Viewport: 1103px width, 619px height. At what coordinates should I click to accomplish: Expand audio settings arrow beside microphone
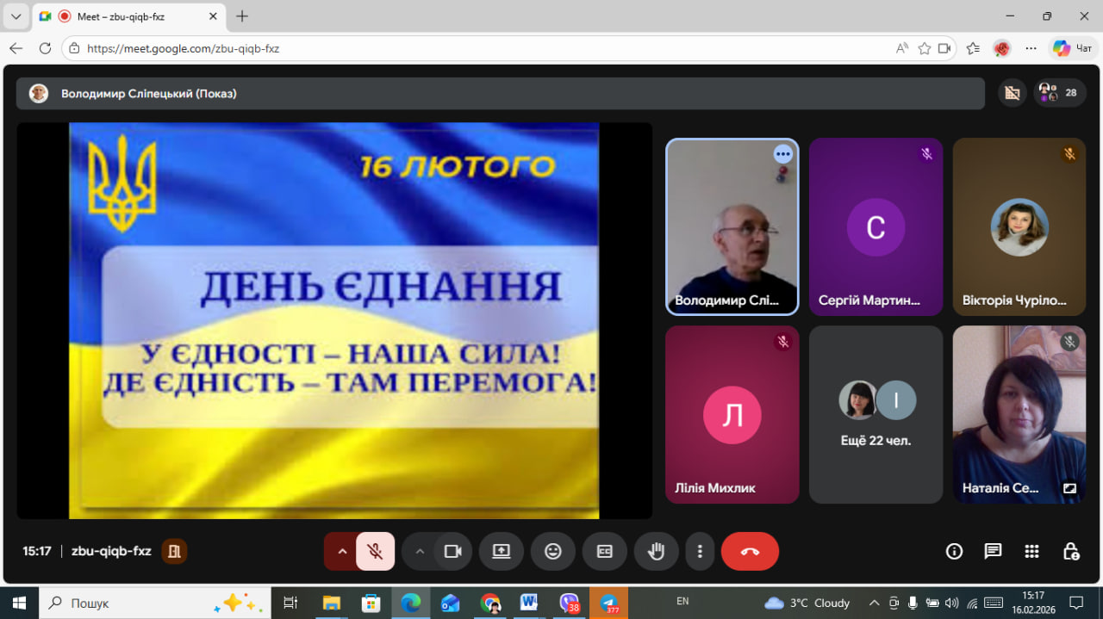pyautogui.click(x=342, y=552)
